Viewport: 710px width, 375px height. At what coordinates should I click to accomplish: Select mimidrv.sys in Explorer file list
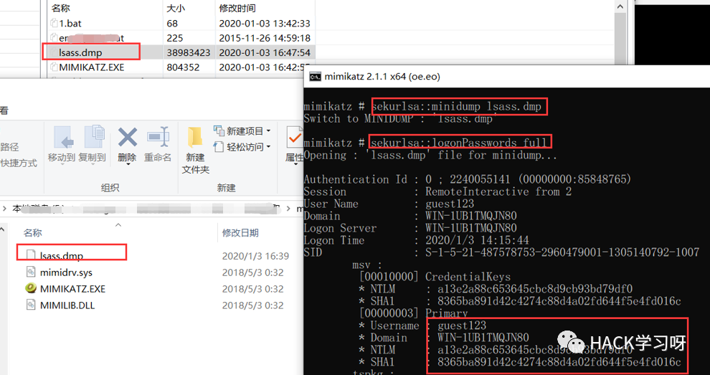click(x=66, y=272)
